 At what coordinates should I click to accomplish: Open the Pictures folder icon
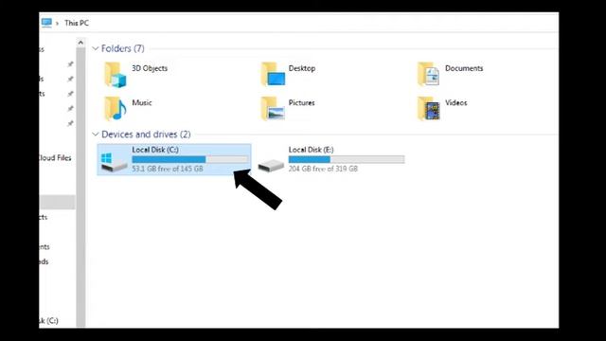(273, 109)
